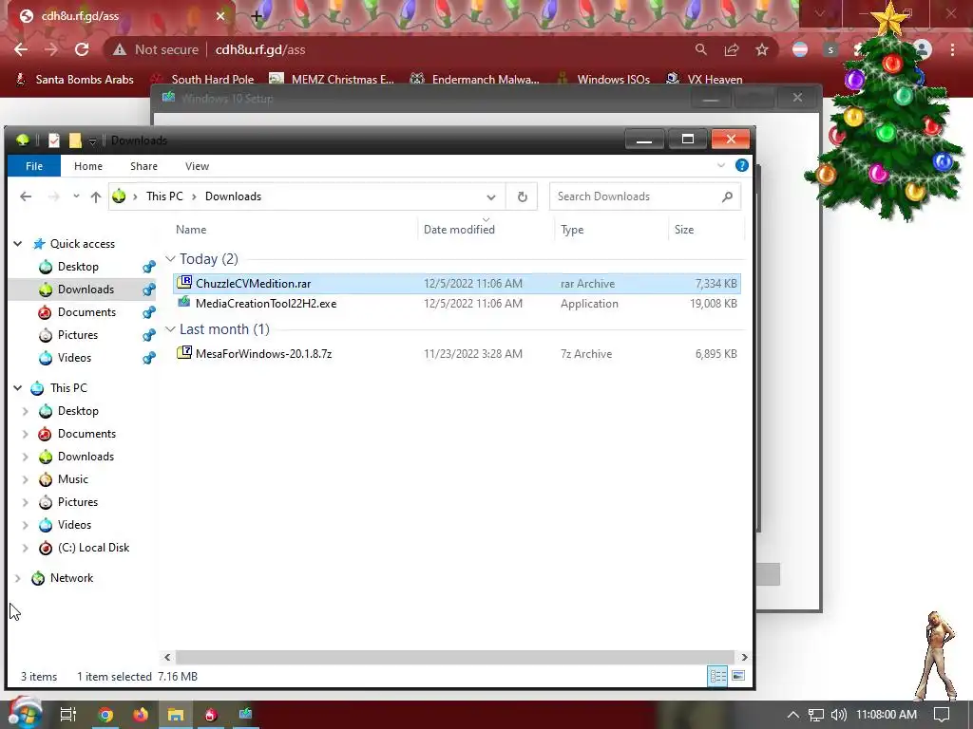Open the VX Heaven bookmark
973x729 pixels.
[704, 80]
